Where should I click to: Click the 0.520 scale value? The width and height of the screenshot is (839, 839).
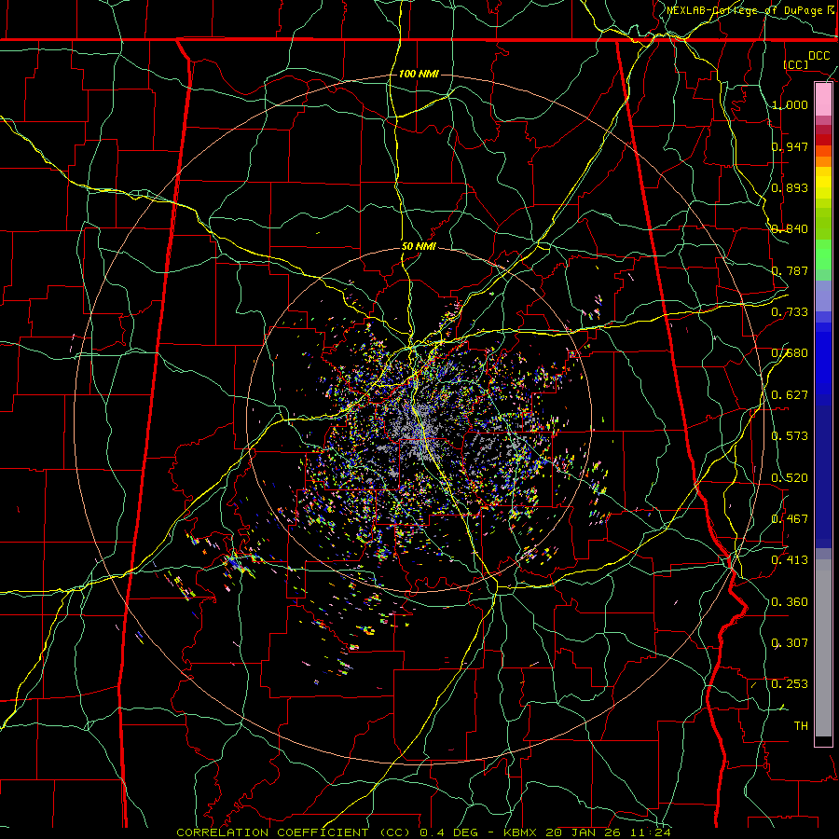(x=790, y=478)
